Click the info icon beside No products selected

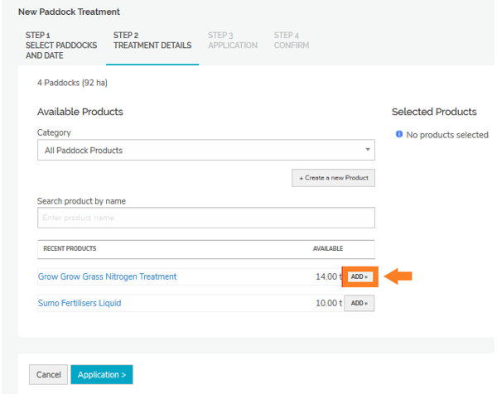click(x=398, y=134)
